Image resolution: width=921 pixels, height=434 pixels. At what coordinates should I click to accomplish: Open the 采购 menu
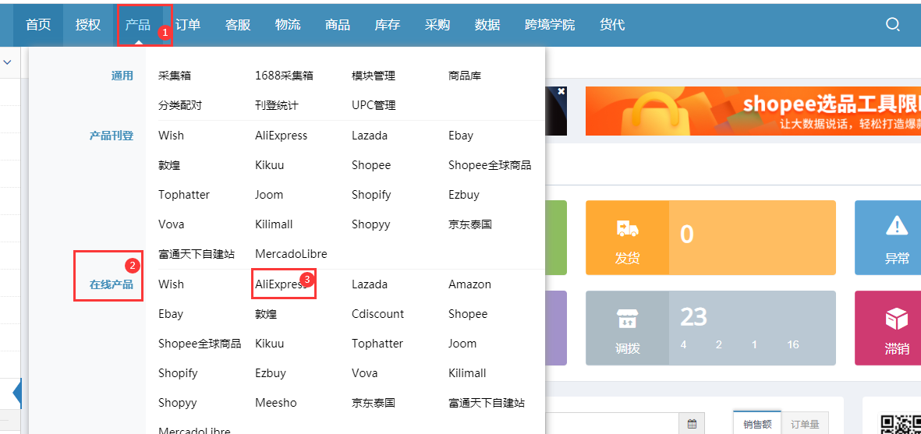click(x=437, y=24)
